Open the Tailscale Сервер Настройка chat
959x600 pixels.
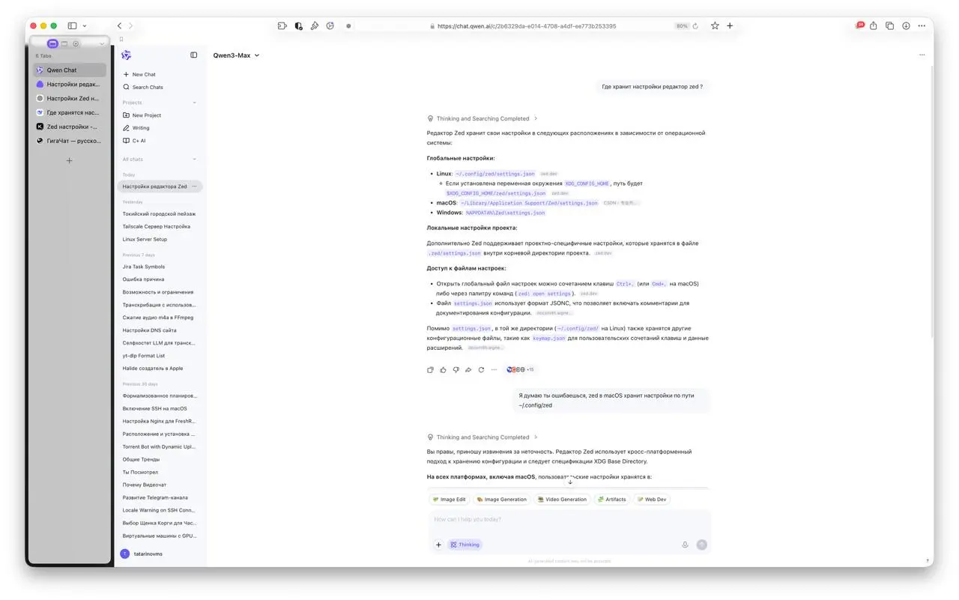point(157,226)
